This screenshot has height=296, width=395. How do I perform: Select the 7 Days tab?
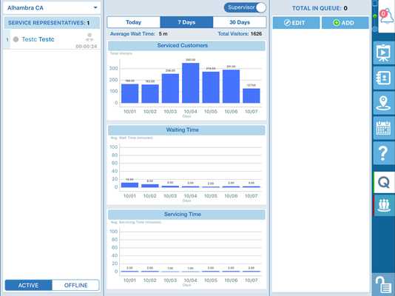coord(186,22)
